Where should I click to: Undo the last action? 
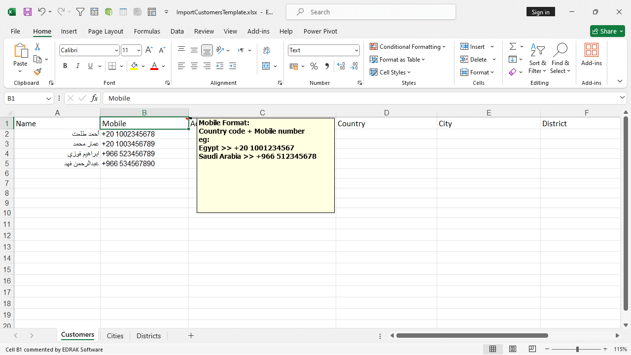42,12
